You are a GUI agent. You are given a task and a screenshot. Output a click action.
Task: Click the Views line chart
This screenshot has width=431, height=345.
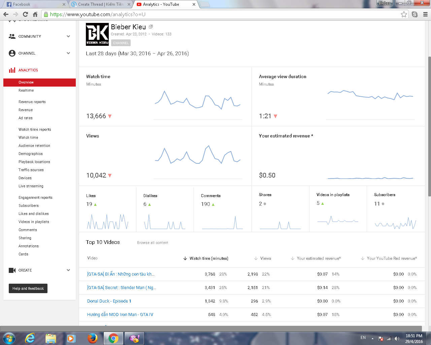point(198,162)
